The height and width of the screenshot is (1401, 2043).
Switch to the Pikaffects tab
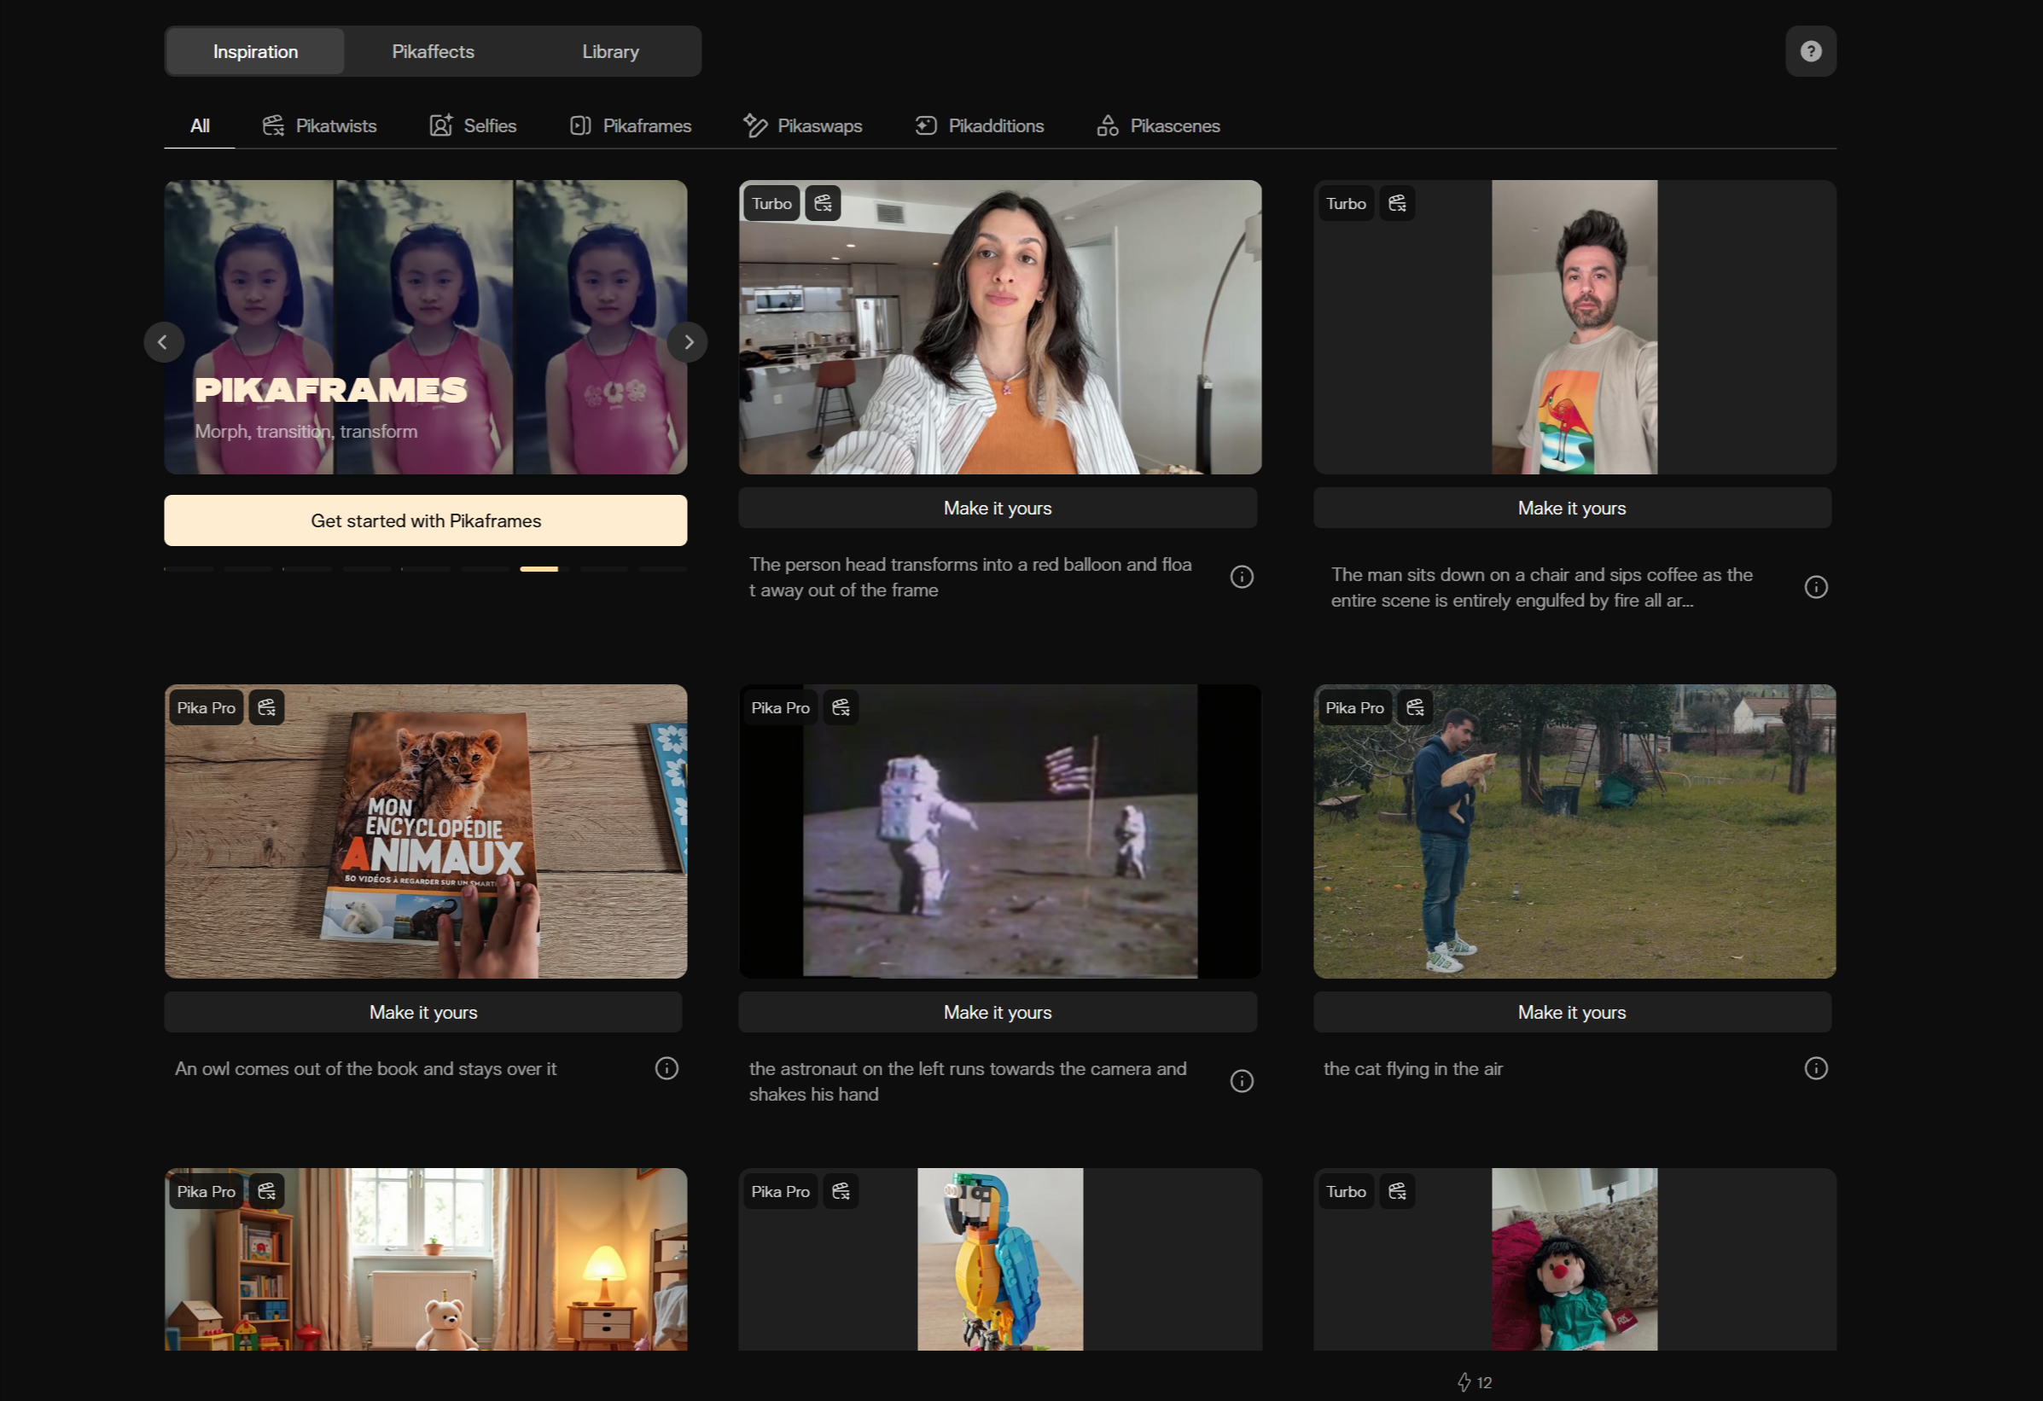click(433, 52)
